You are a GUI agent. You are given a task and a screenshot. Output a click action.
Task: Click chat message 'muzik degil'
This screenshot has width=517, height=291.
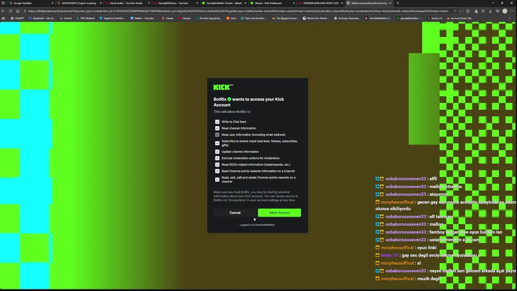pyautogui.click(x=428, y=278)
